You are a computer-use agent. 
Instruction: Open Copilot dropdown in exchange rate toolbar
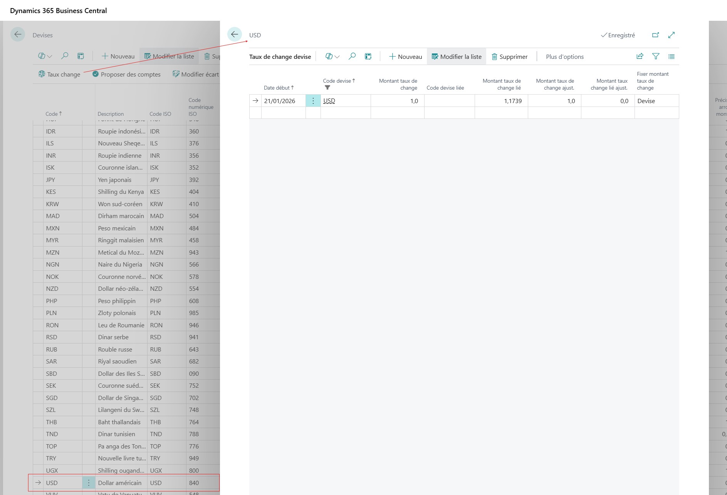[x=332, y=57]
